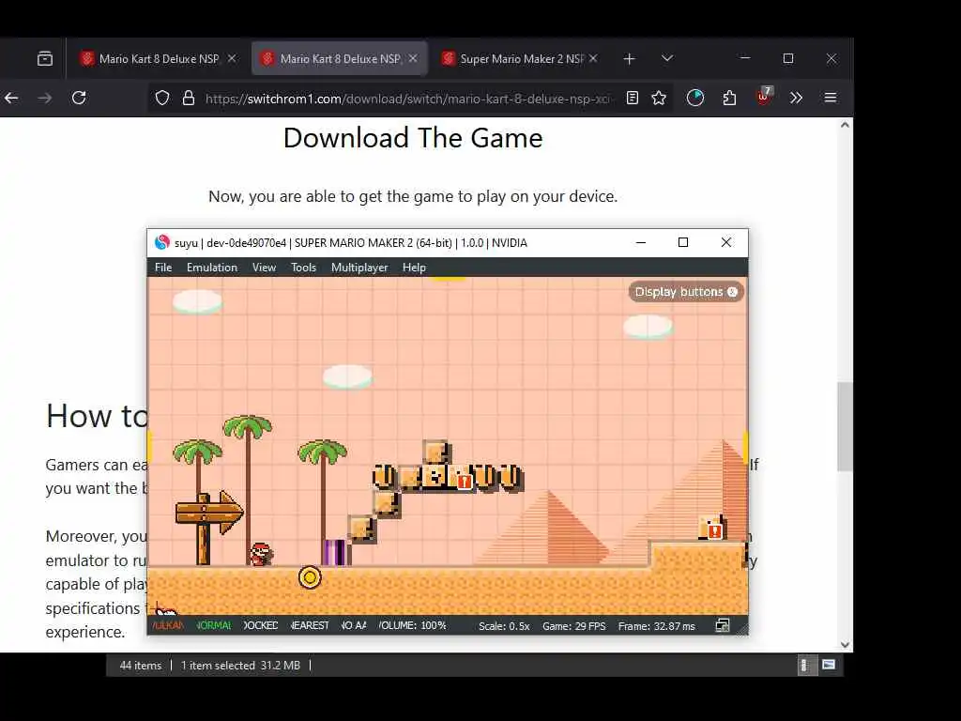The height and width of the screenshot is (721, 961).
Task: Bookmark this page with star icon
Action: pyautogui.click(x=659, y=98)
